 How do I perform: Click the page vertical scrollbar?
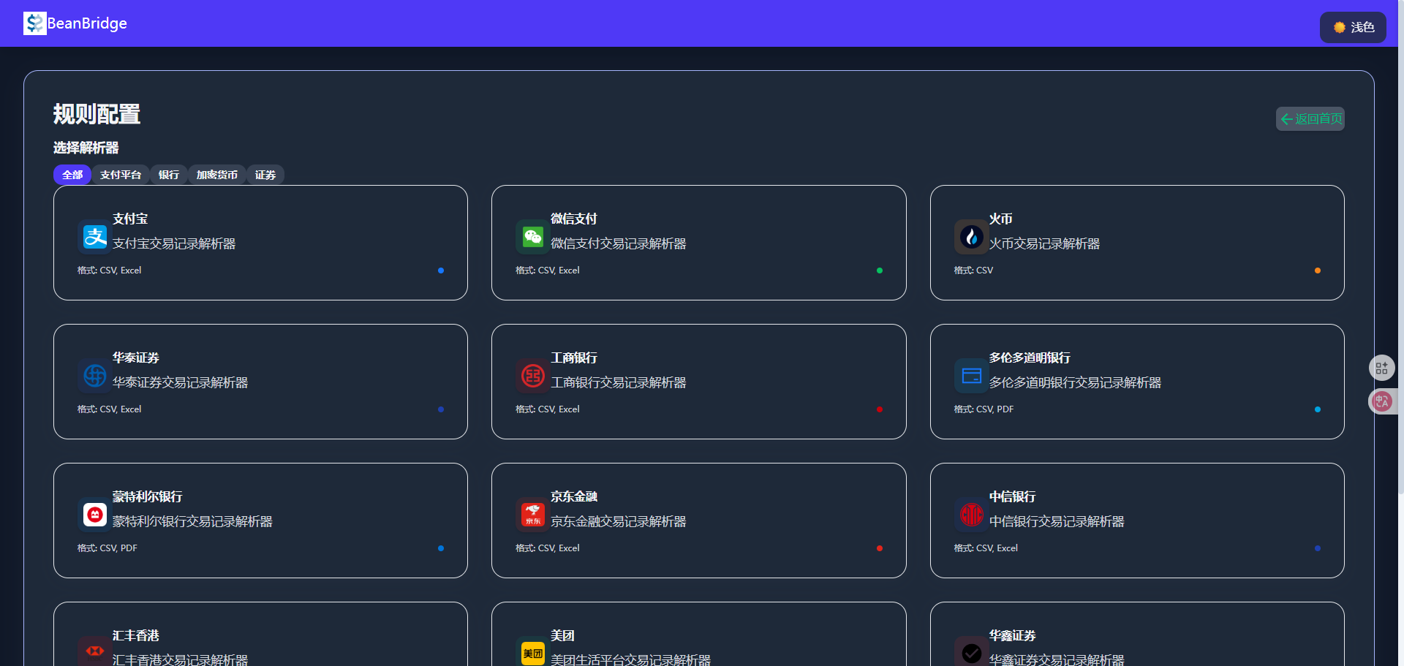tap(1401, 249)
